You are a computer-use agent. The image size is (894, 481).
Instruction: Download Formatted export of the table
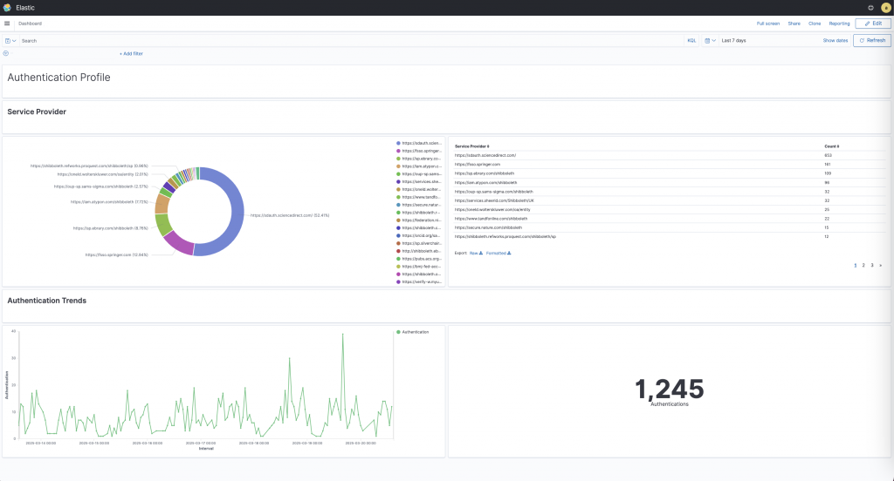[x=498, y=253]
